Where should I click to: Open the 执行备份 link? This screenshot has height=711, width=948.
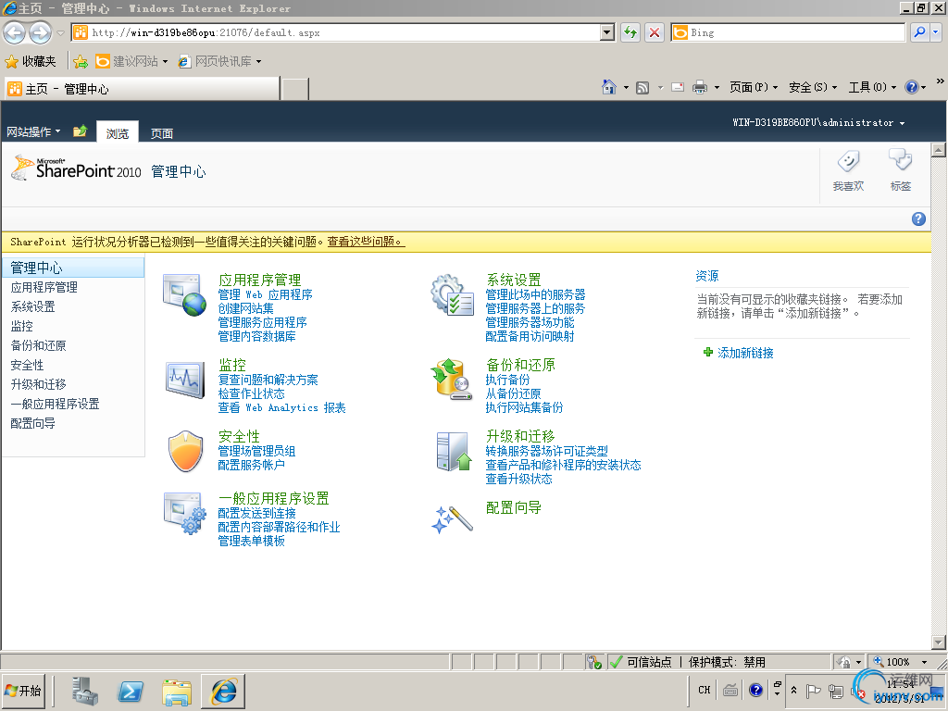pos(507,380)
